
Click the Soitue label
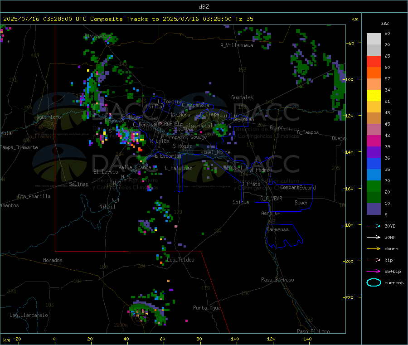click(241, 202)
